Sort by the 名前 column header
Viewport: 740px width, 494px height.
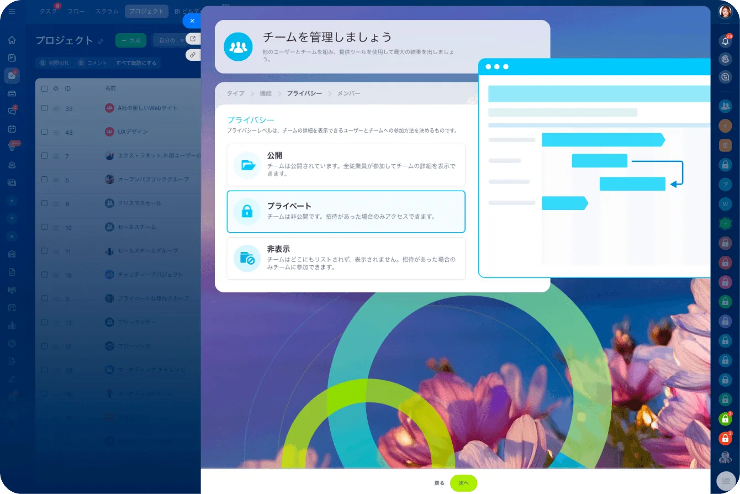point(110,88)
